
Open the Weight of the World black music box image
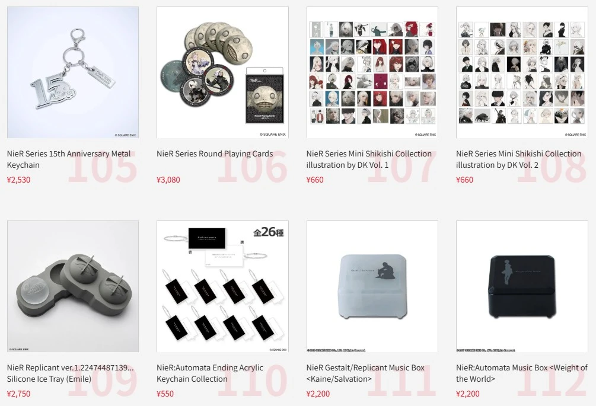[522, 286]
